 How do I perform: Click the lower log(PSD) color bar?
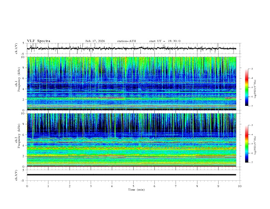click(x=246, y=143)
